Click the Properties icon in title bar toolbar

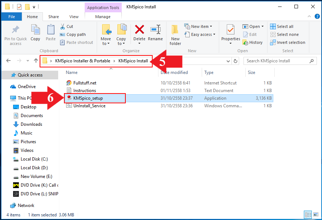pos(19,7)
